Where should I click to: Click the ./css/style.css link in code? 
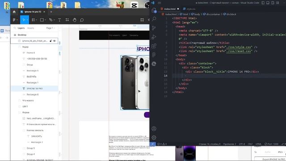click(x=239, y=47)
